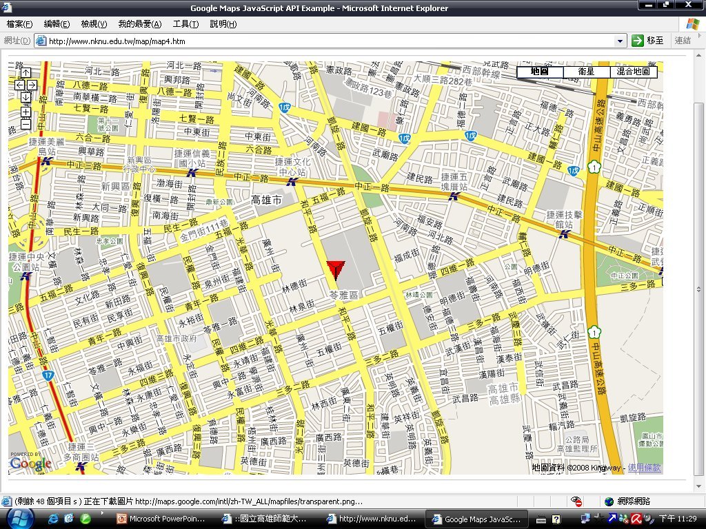Screen dimensions: 706x529
Task: Click the Windows flag throbber icon
Action: pos(692,24)
